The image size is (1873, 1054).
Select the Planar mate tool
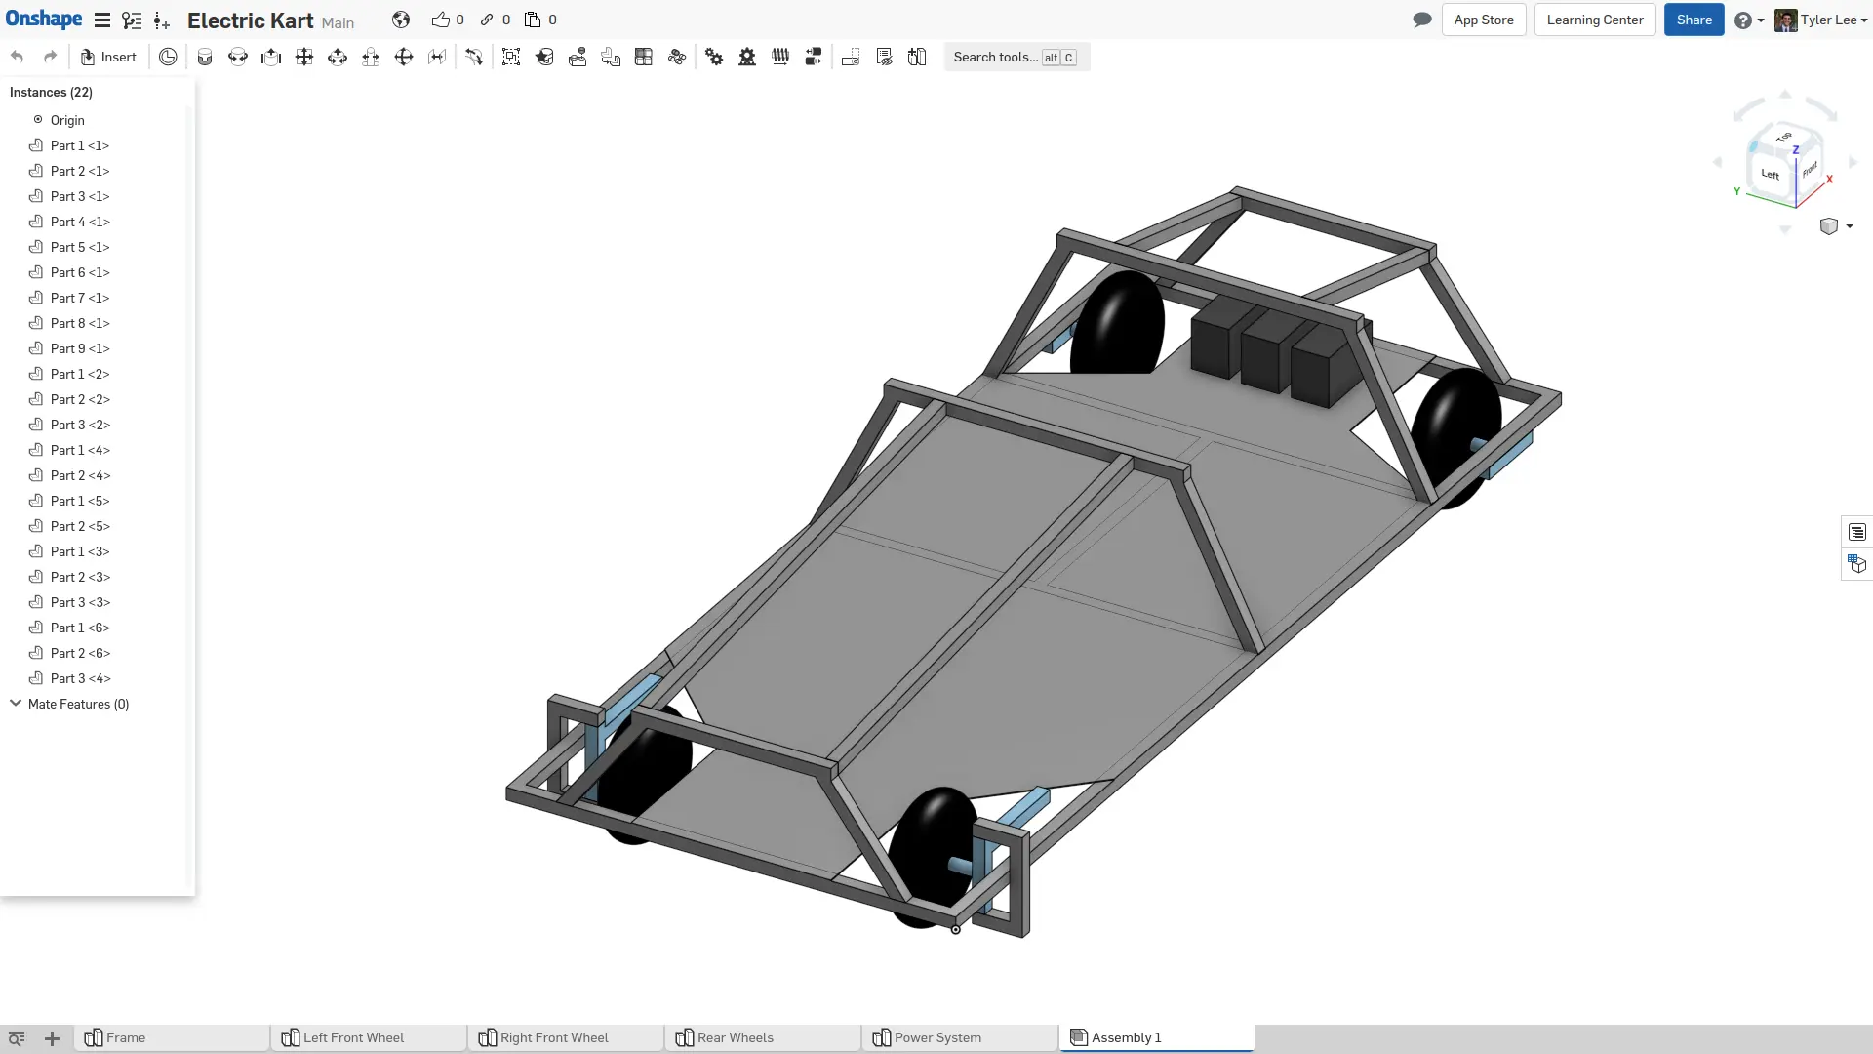tap(304, 58)
